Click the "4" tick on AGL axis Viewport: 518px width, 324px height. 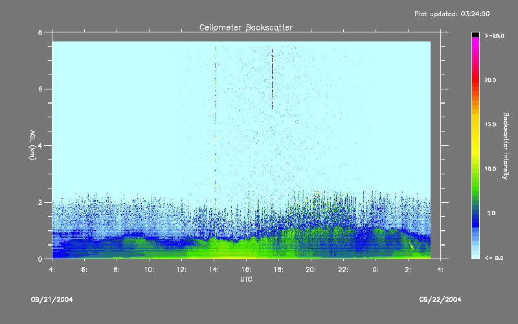40,146
